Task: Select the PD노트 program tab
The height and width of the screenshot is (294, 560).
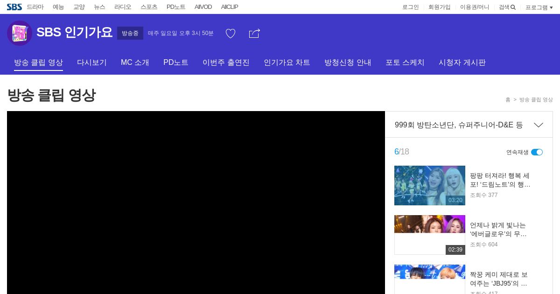Action: (x=176, y=63)
